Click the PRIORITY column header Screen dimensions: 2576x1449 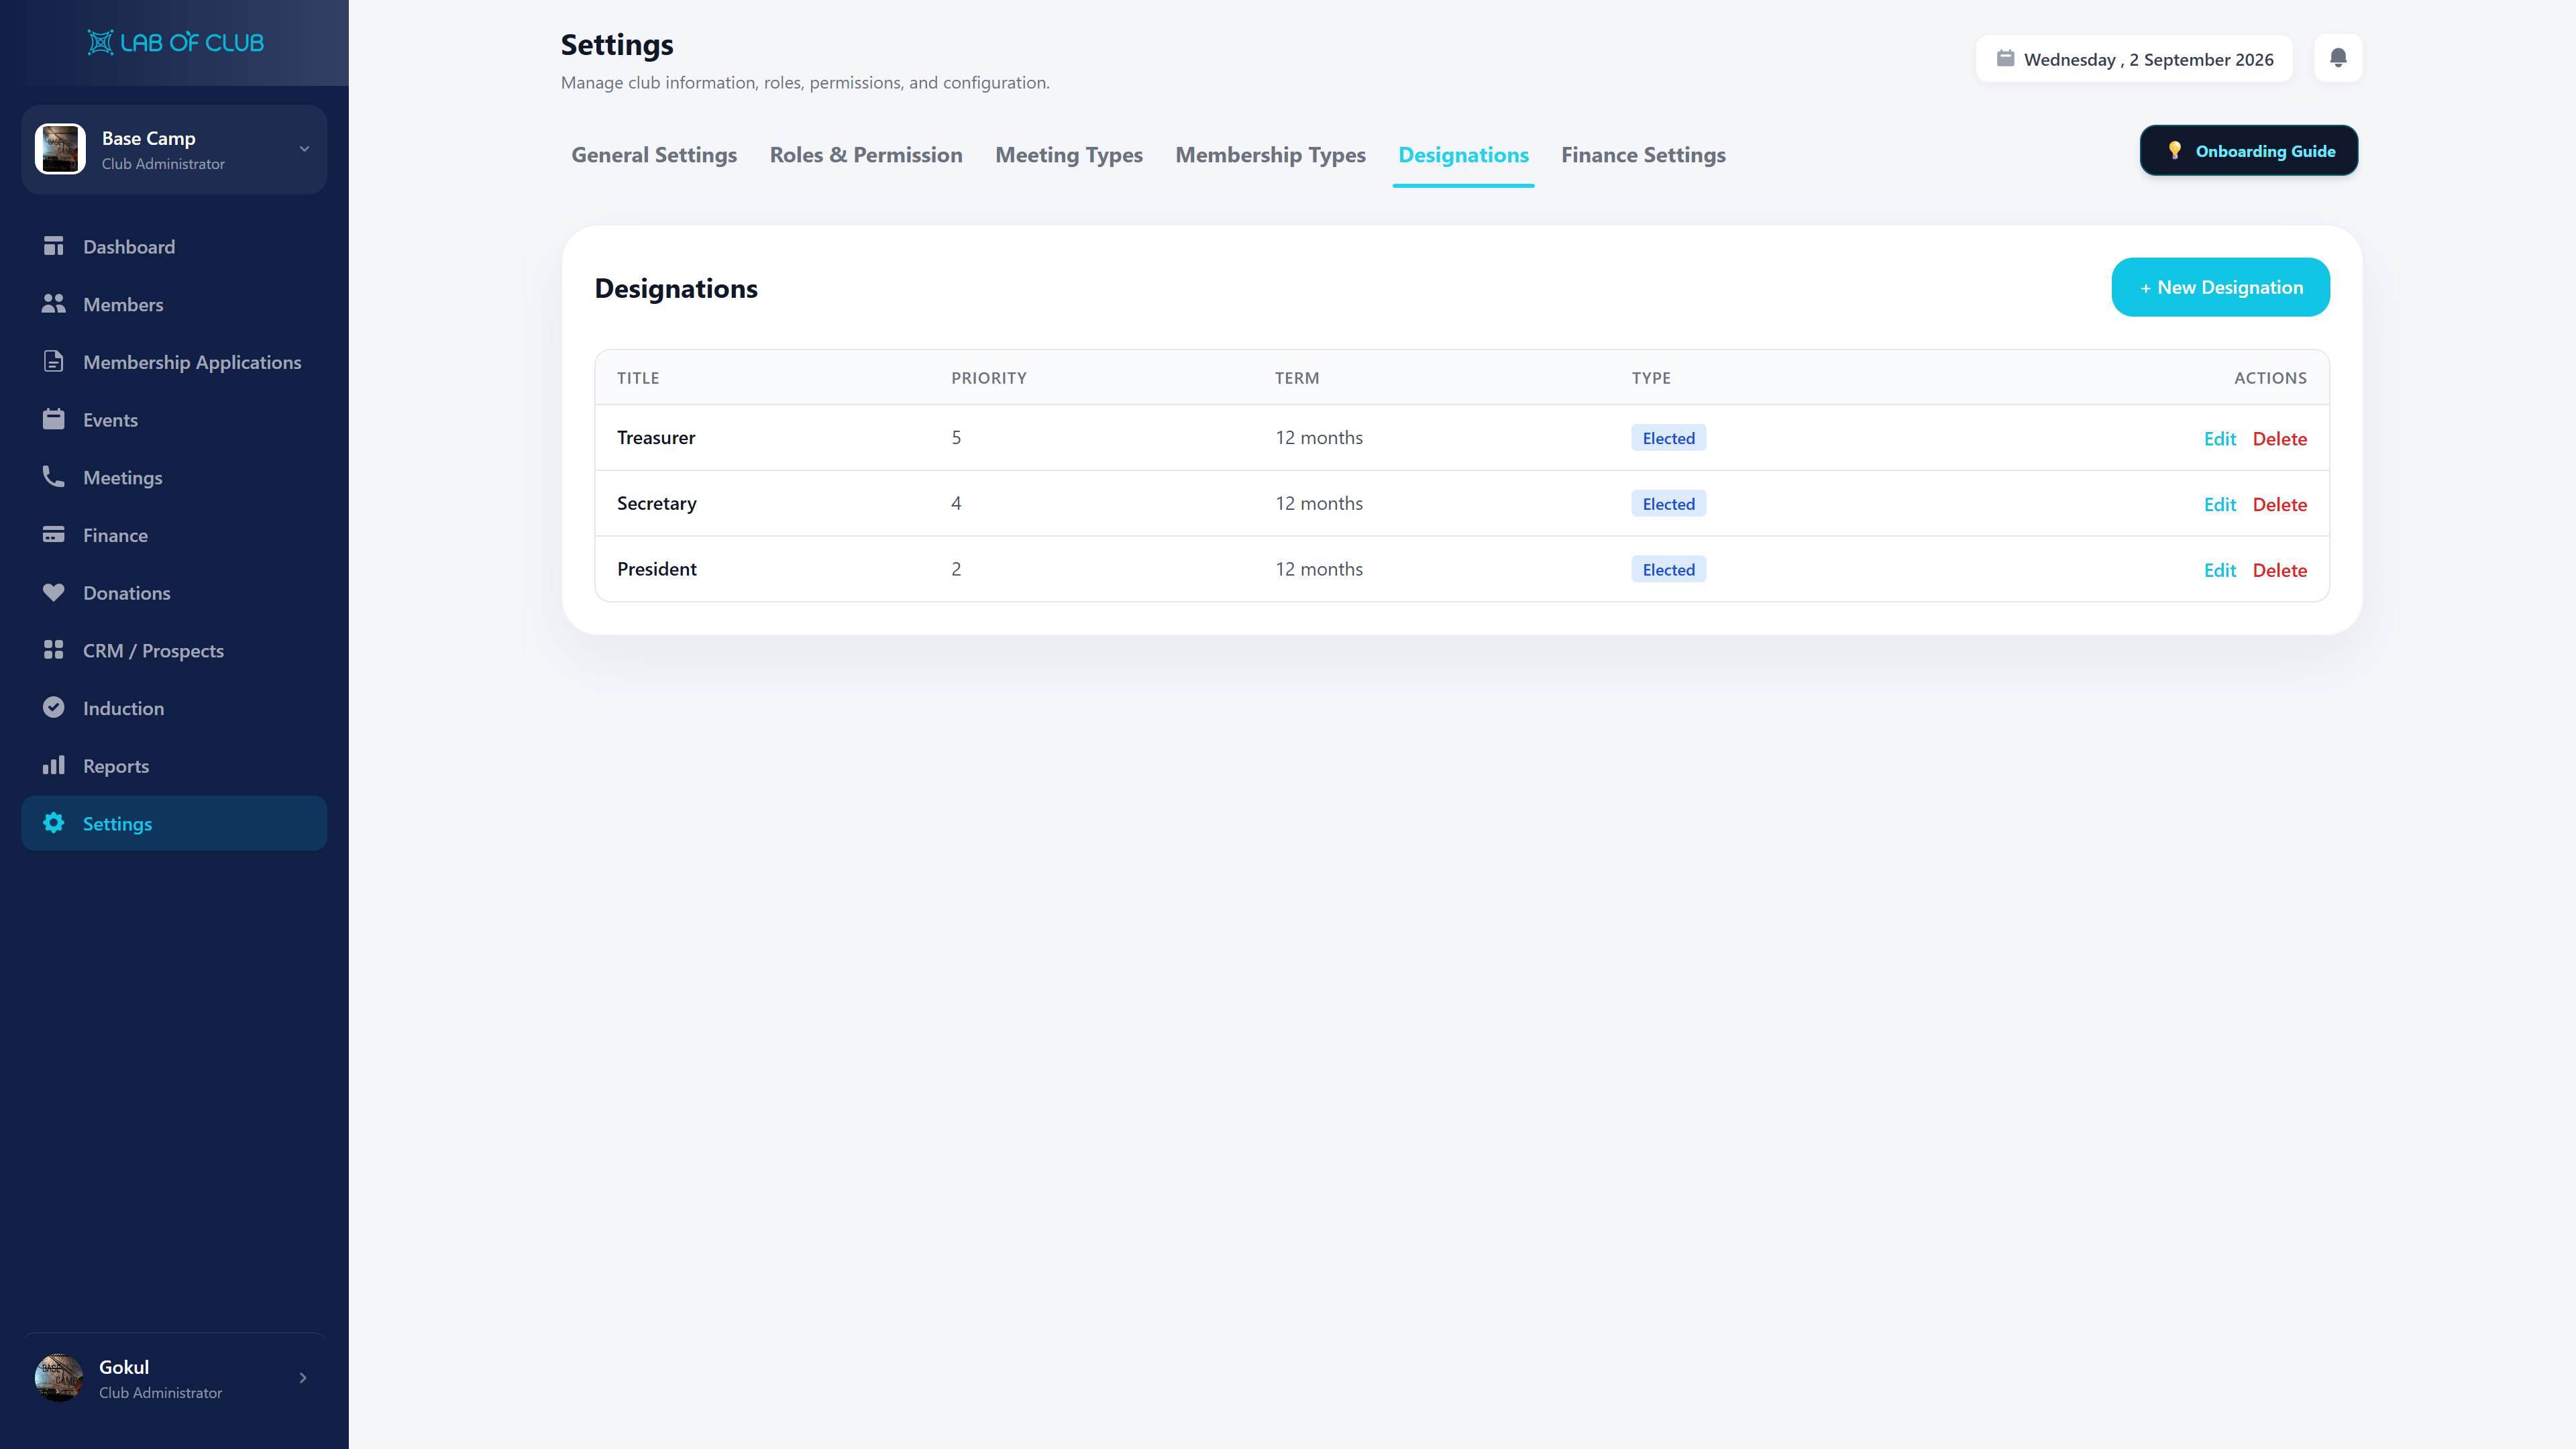tap(988, 378)
